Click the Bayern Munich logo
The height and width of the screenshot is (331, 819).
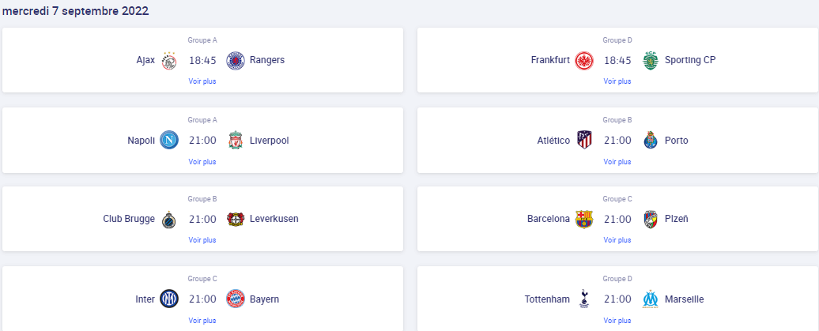click(236, 299)
